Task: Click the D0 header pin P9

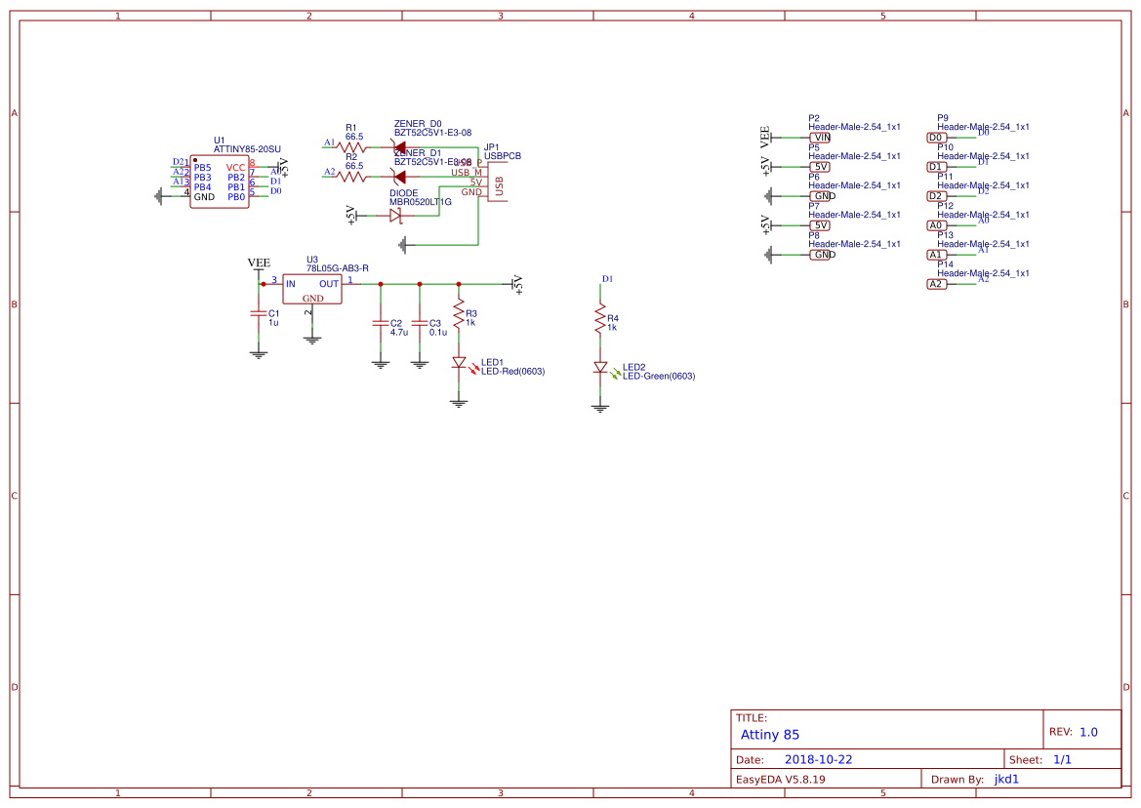Action: click(937, 138)
